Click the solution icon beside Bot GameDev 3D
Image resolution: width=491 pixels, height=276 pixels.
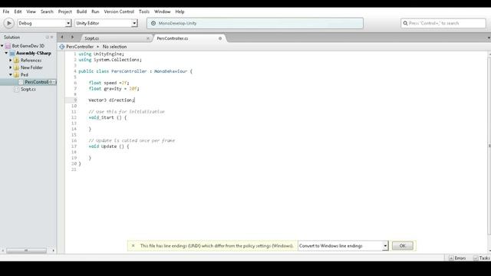8,46
